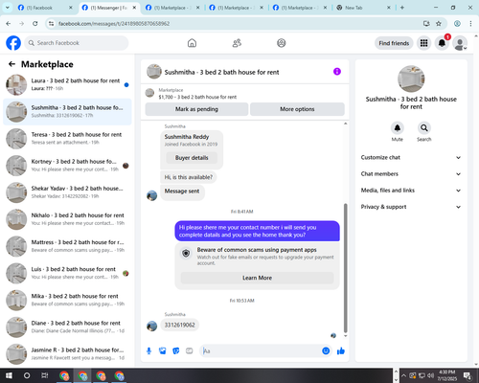
Task: Open Mika's house for rent conversation
Action: (x=67, y=301)
